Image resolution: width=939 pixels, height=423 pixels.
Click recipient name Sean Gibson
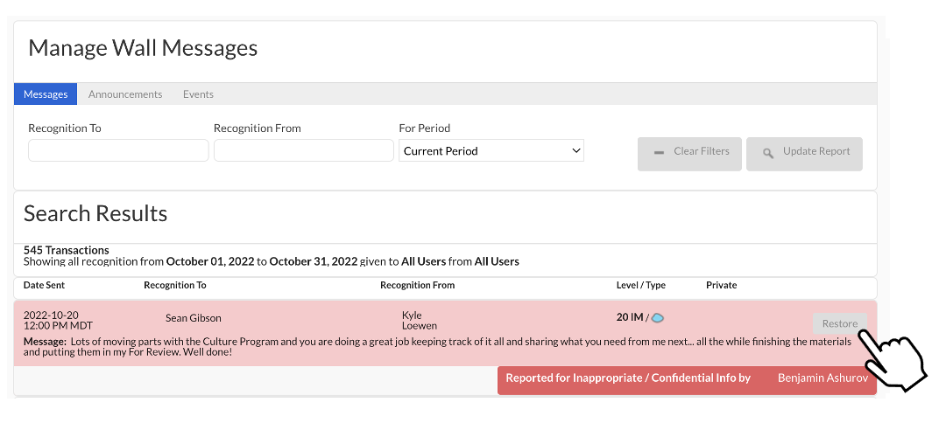[x=194, y=318]
